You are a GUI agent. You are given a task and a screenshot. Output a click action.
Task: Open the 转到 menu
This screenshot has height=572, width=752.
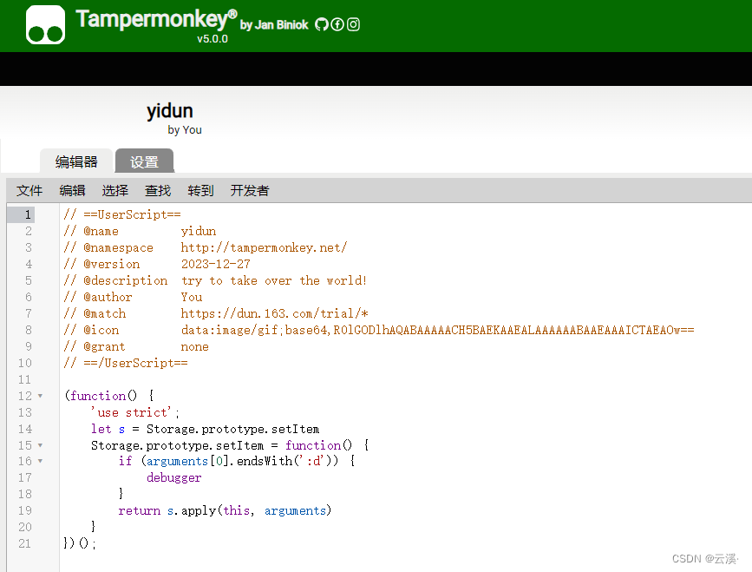200,190
